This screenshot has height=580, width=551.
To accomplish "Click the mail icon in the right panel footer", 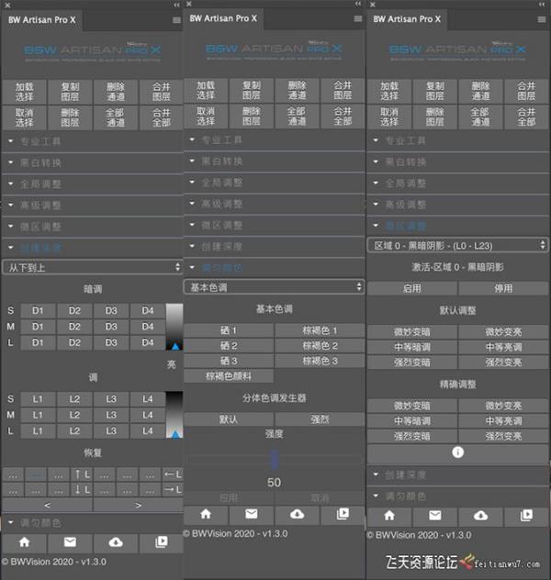I will coord(434,516).
